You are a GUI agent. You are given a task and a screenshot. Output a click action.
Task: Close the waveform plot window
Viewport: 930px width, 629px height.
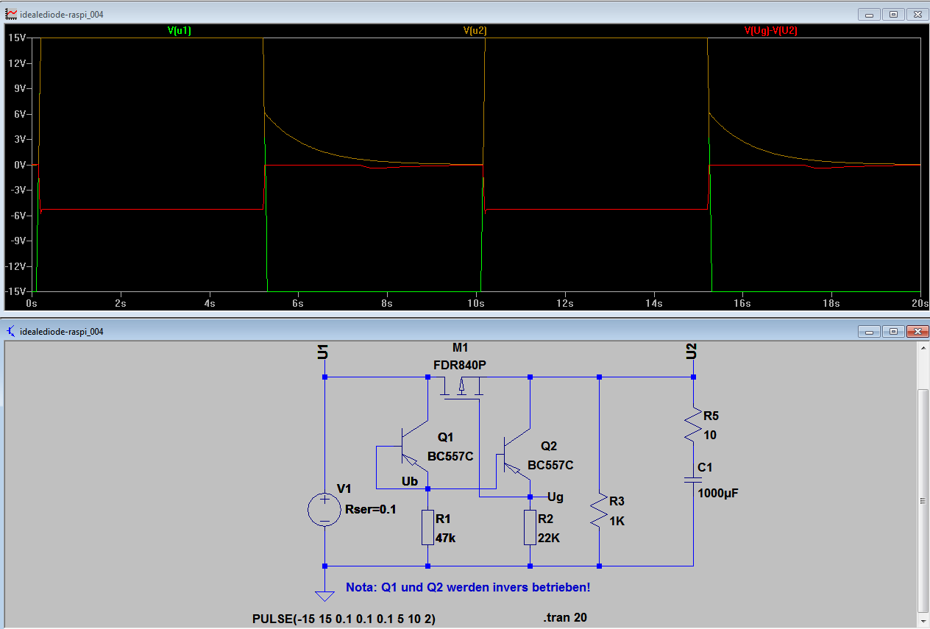point(917,14)
